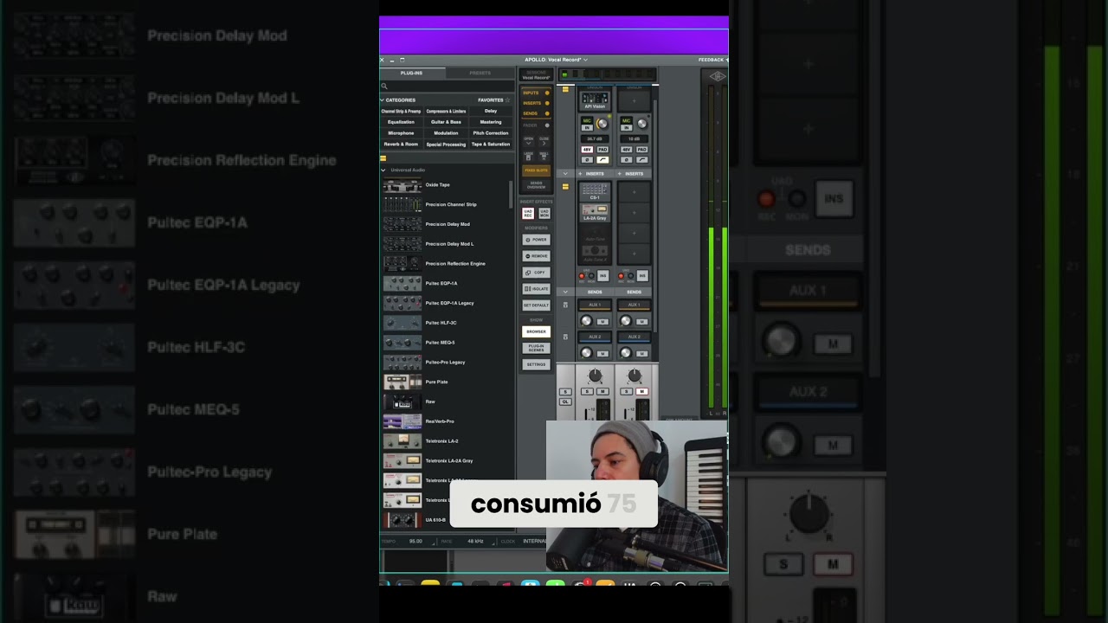Open Sends Overview

click(x=537, y=185)
